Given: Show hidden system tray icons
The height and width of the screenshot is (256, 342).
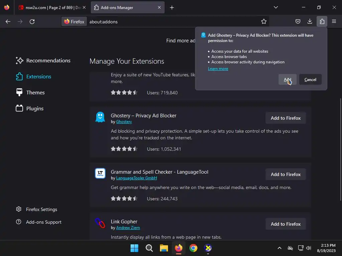Looking at the screenshot, I should (280, 248).
